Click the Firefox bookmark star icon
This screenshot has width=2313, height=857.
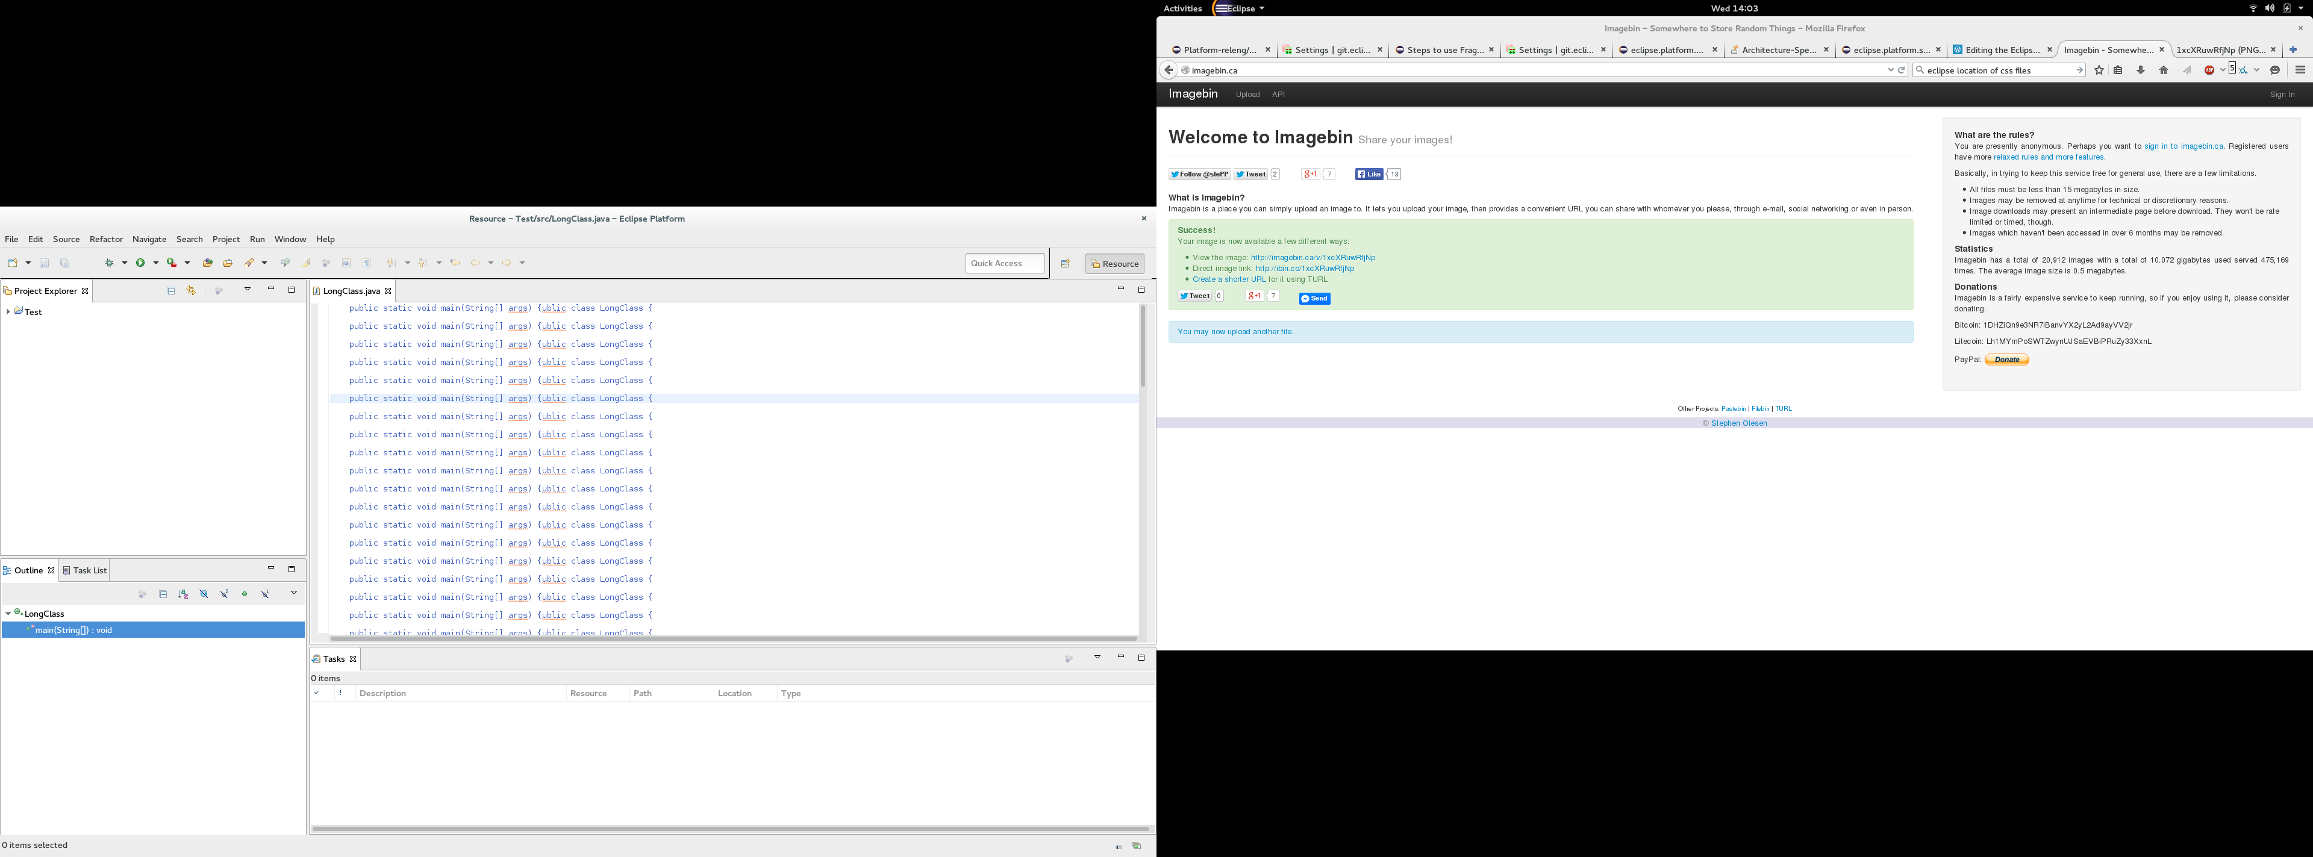(2099, 70)
